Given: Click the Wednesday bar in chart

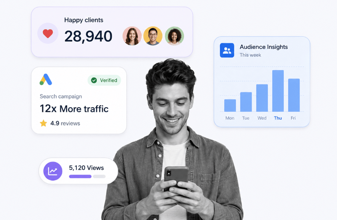Looking at the screenshot, I should pyautogui.click(x=262, y=98).
